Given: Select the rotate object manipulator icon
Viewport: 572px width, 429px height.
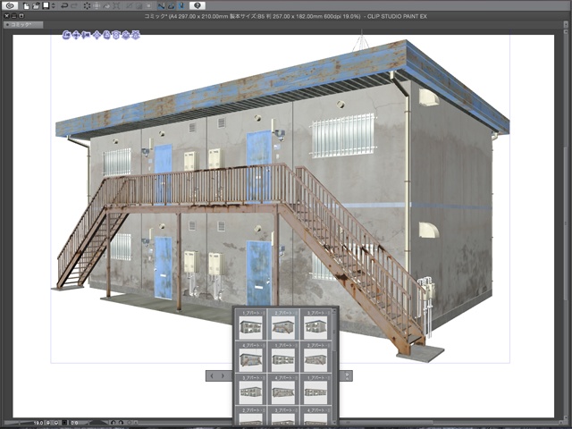Looking at the screenshot, I should [x=106, y=36].
